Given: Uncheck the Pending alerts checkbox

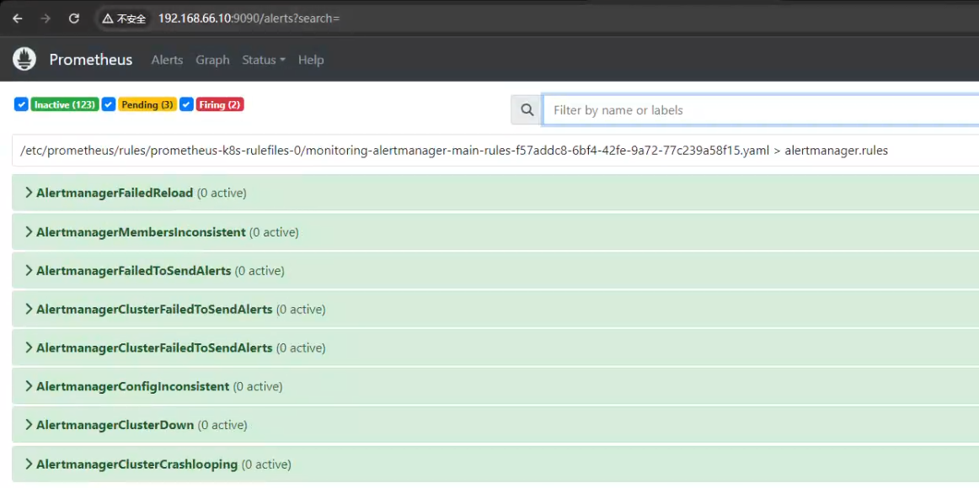Looking at the screenshot, I should [109, 104].
